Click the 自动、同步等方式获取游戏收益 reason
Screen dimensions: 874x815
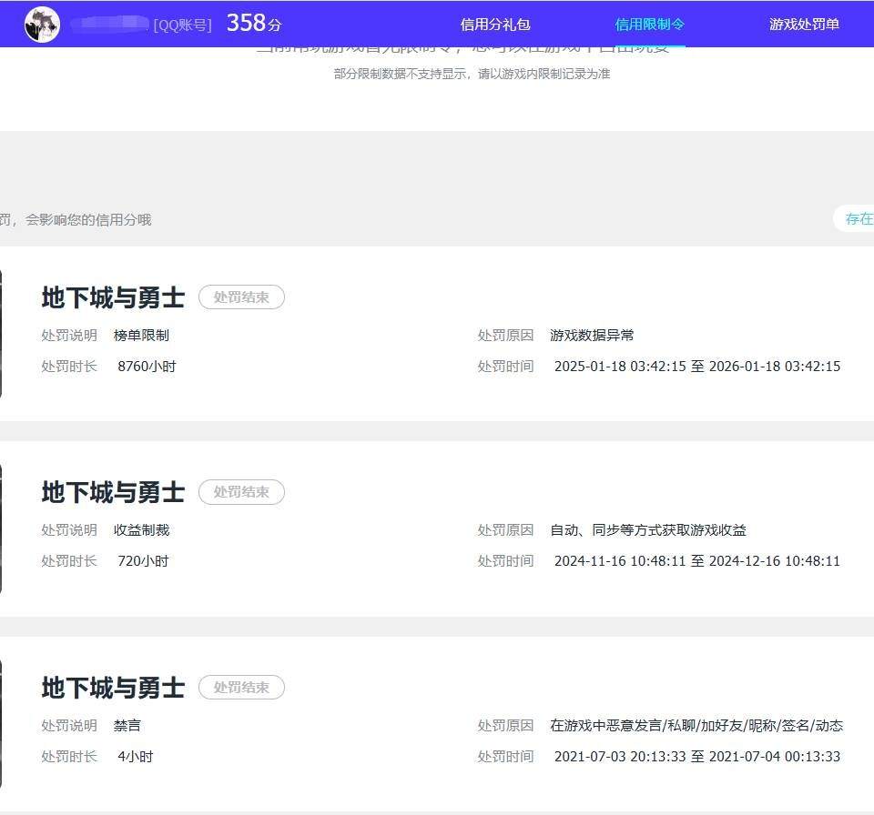[648, 529]
